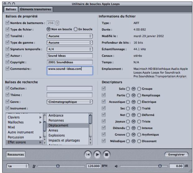This screenshot has height=173, width=193.
Task: Click the volume slider handle
Action: pos(160,166)
